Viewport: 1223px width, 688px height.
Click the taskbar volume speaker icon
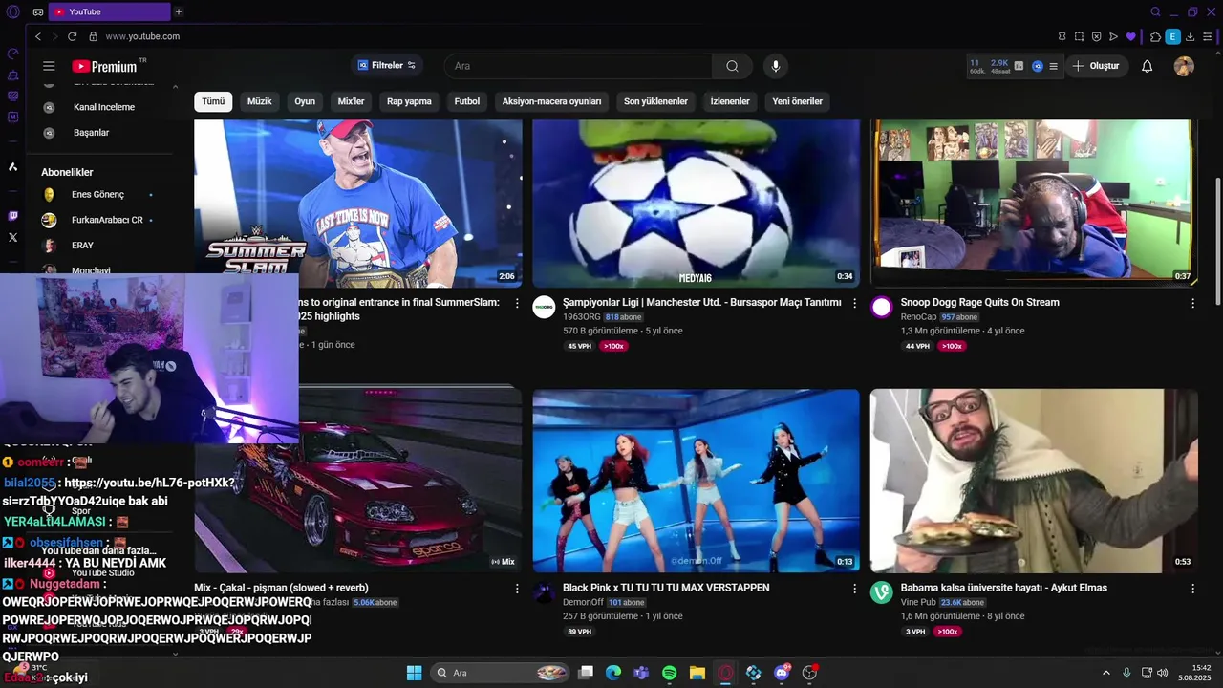tap(1163, 673)
